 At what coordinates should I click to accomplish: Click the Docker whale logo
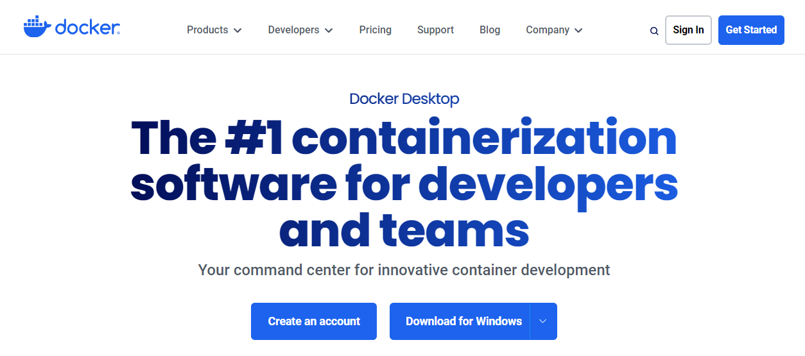(x=71, y=27)
